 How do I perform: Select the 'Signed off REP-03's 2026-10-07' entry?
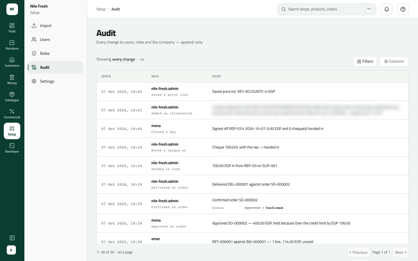point(253,129)
